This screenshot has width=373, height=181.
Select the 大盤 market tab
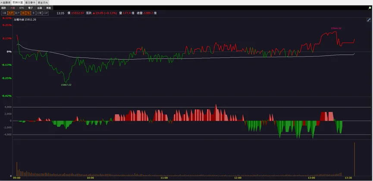[13, 8]
